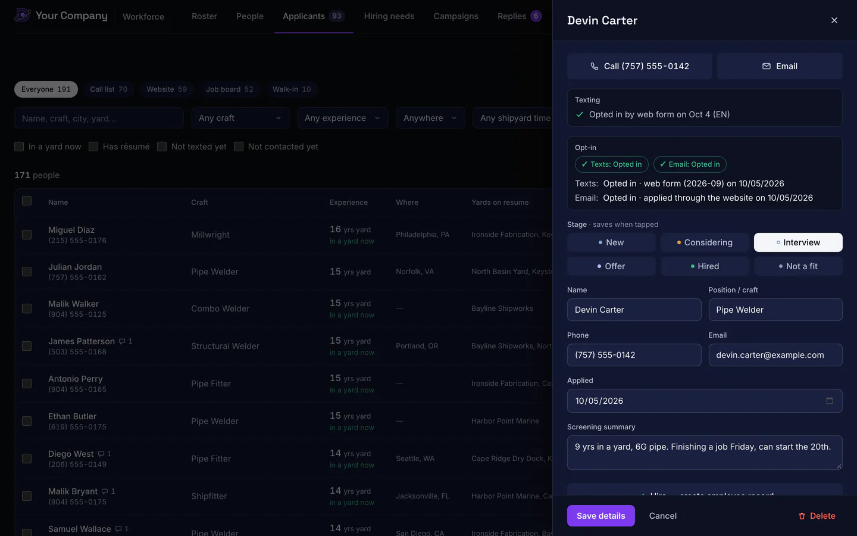The height and width of the screenshot is (536, 857).
Task: Switch to the Roster tab
Action: tap(204, 16)
